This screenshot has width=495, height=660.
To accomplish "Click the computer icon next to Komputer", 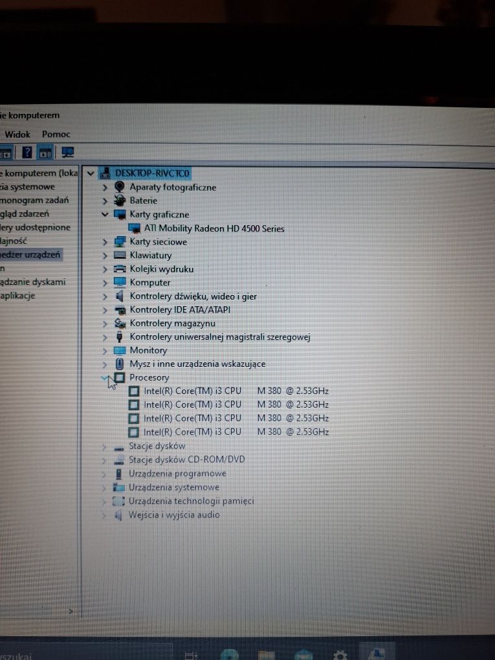I will pyautogui.click(x=120, y=282).
